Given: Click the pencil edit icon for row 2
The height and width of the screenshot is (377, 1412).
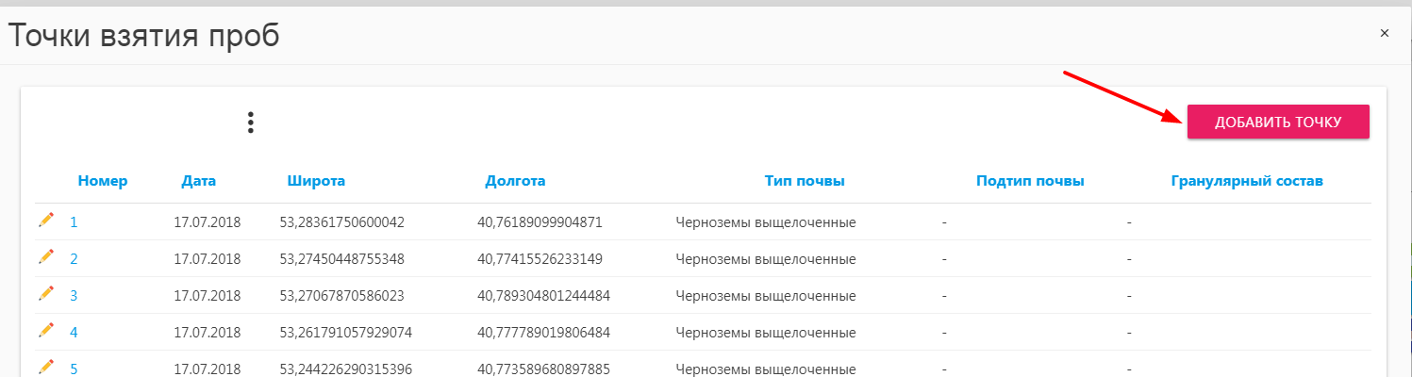Looking at the screenshot, I should point(46,257).
